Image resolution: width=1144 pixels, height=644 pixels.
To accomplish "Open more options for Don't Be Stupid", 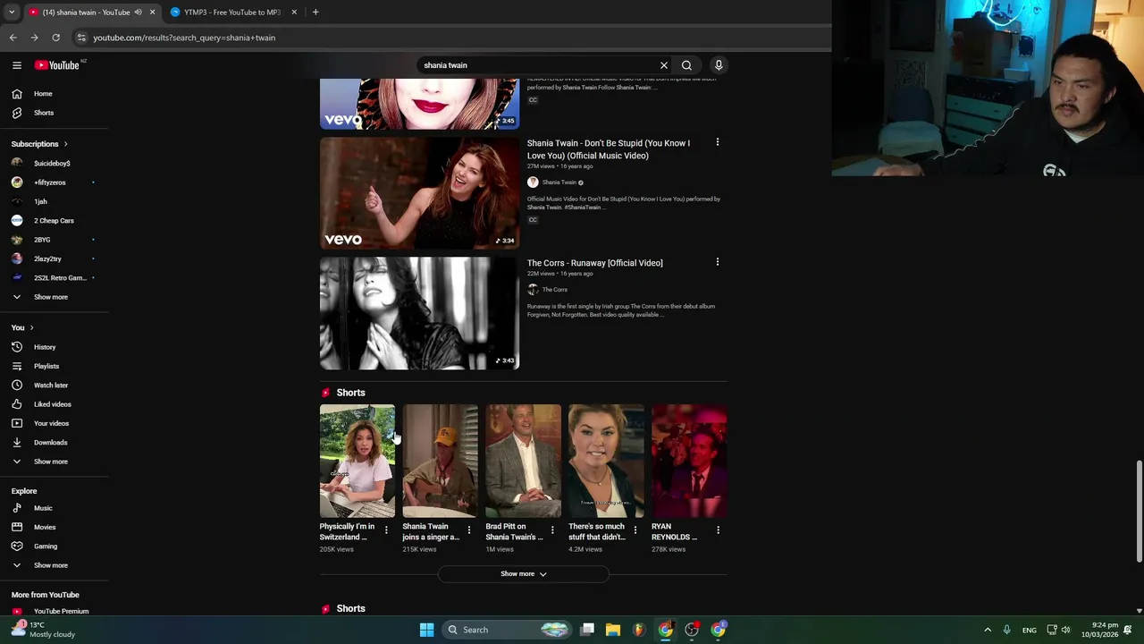I will point(717,142).
